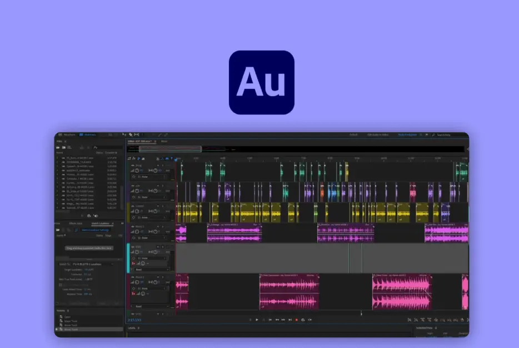Arm the Drums track for recording

click(x=167, y=165)
